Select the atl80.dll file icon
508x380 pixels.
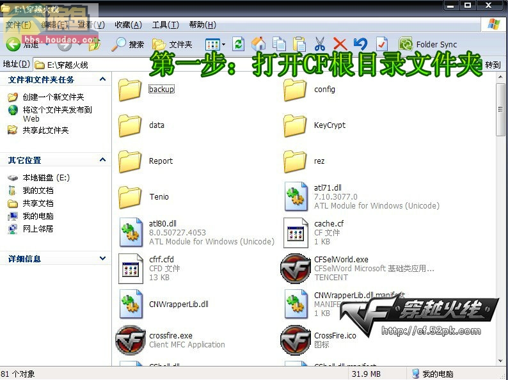coord(131,232)
